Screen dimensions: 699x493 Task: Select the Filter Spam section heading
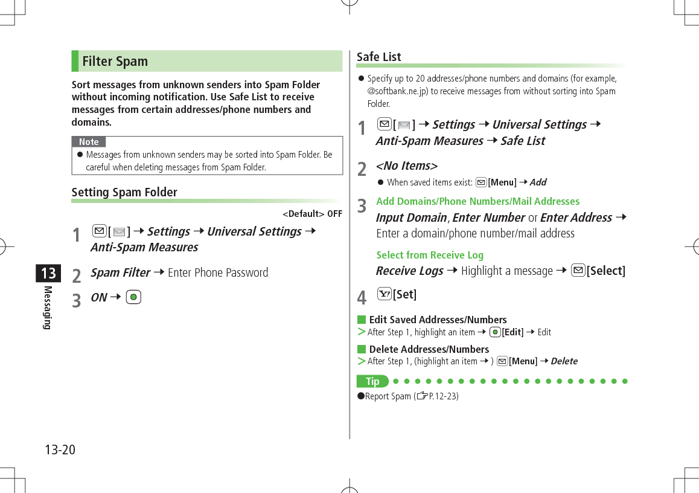(x=115, y=61)
